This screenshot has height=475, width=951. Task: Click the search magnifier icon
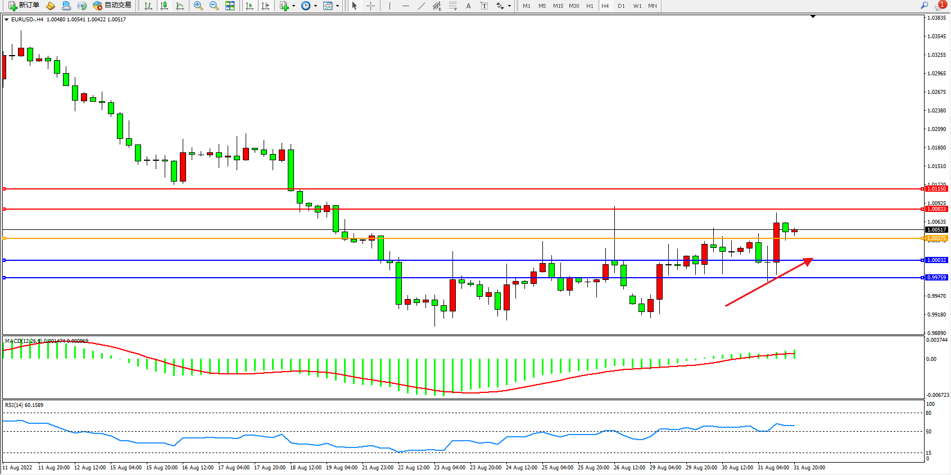(924, 6)
